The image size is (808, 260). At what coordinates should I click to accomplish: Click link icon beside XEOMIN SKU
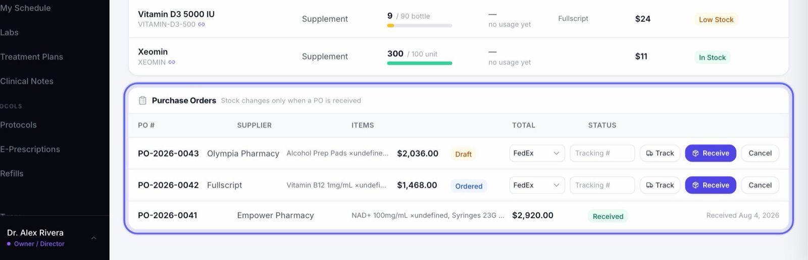[172, 62]
